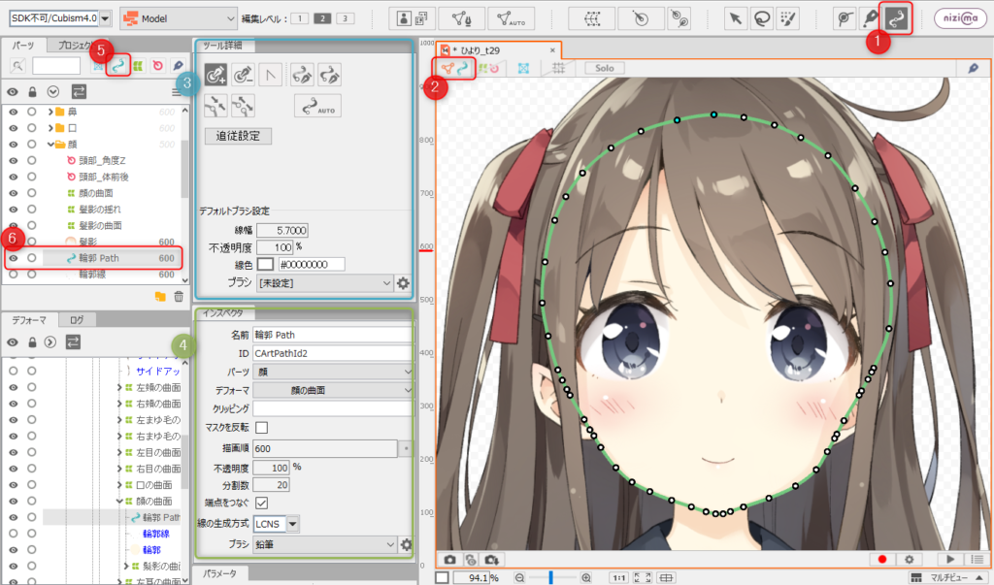This screenshot has width=994, height=585.
Task: Click the add control point tool
Action: pyautogui.click(x=215, y=75)
